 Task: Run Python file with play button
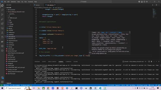click(153, 5)
